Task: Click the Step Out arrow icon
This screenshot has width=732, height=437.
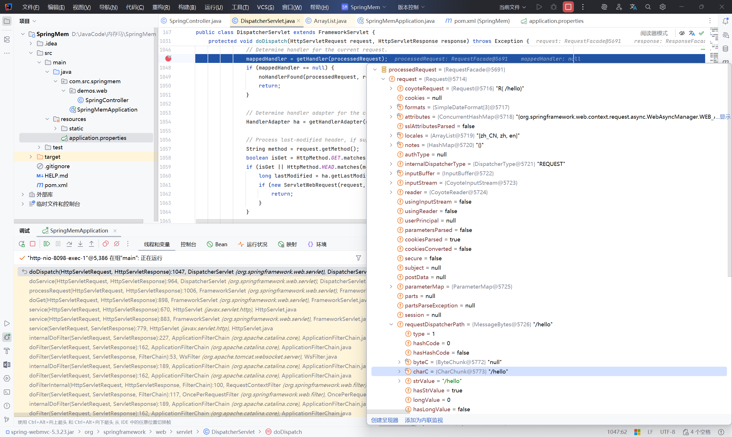Action: 91,244
